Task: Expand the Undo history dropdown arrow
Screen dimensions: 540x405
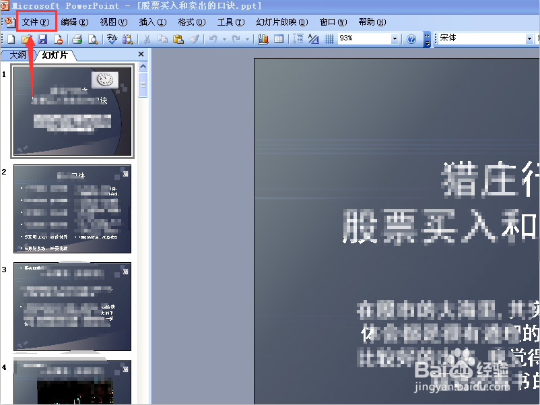Action: click(x=224, y=39)
